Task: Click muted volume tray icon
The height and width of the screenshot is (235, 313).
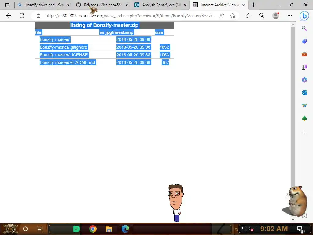Action: tap(251, 229)
